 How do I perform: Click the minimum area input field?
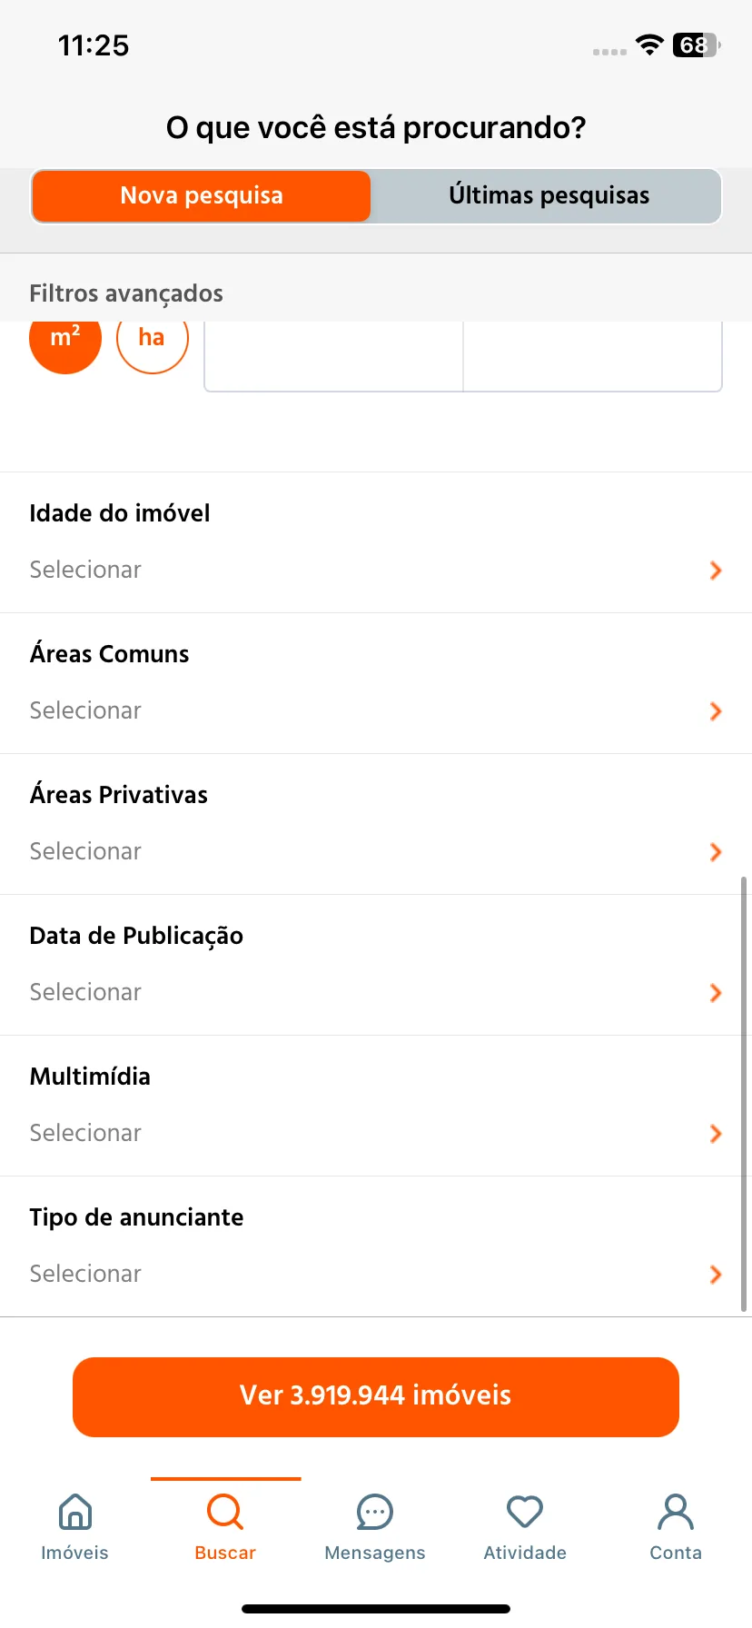pyautogui.click(x=334, y=356)
